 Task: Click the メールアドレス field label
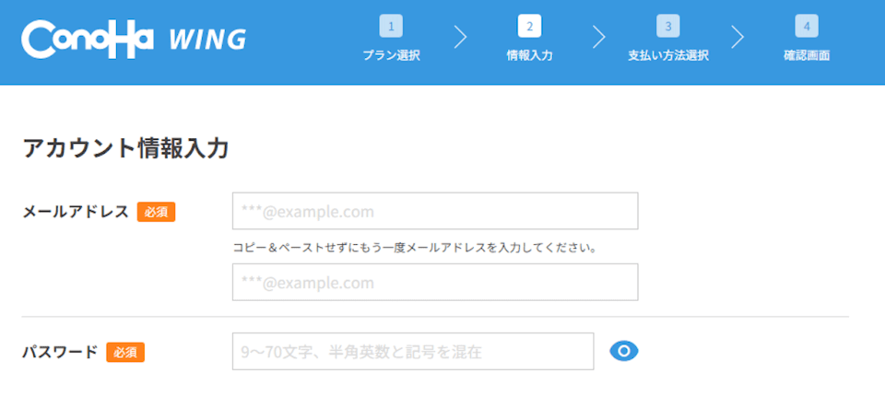tap(76, 212)
